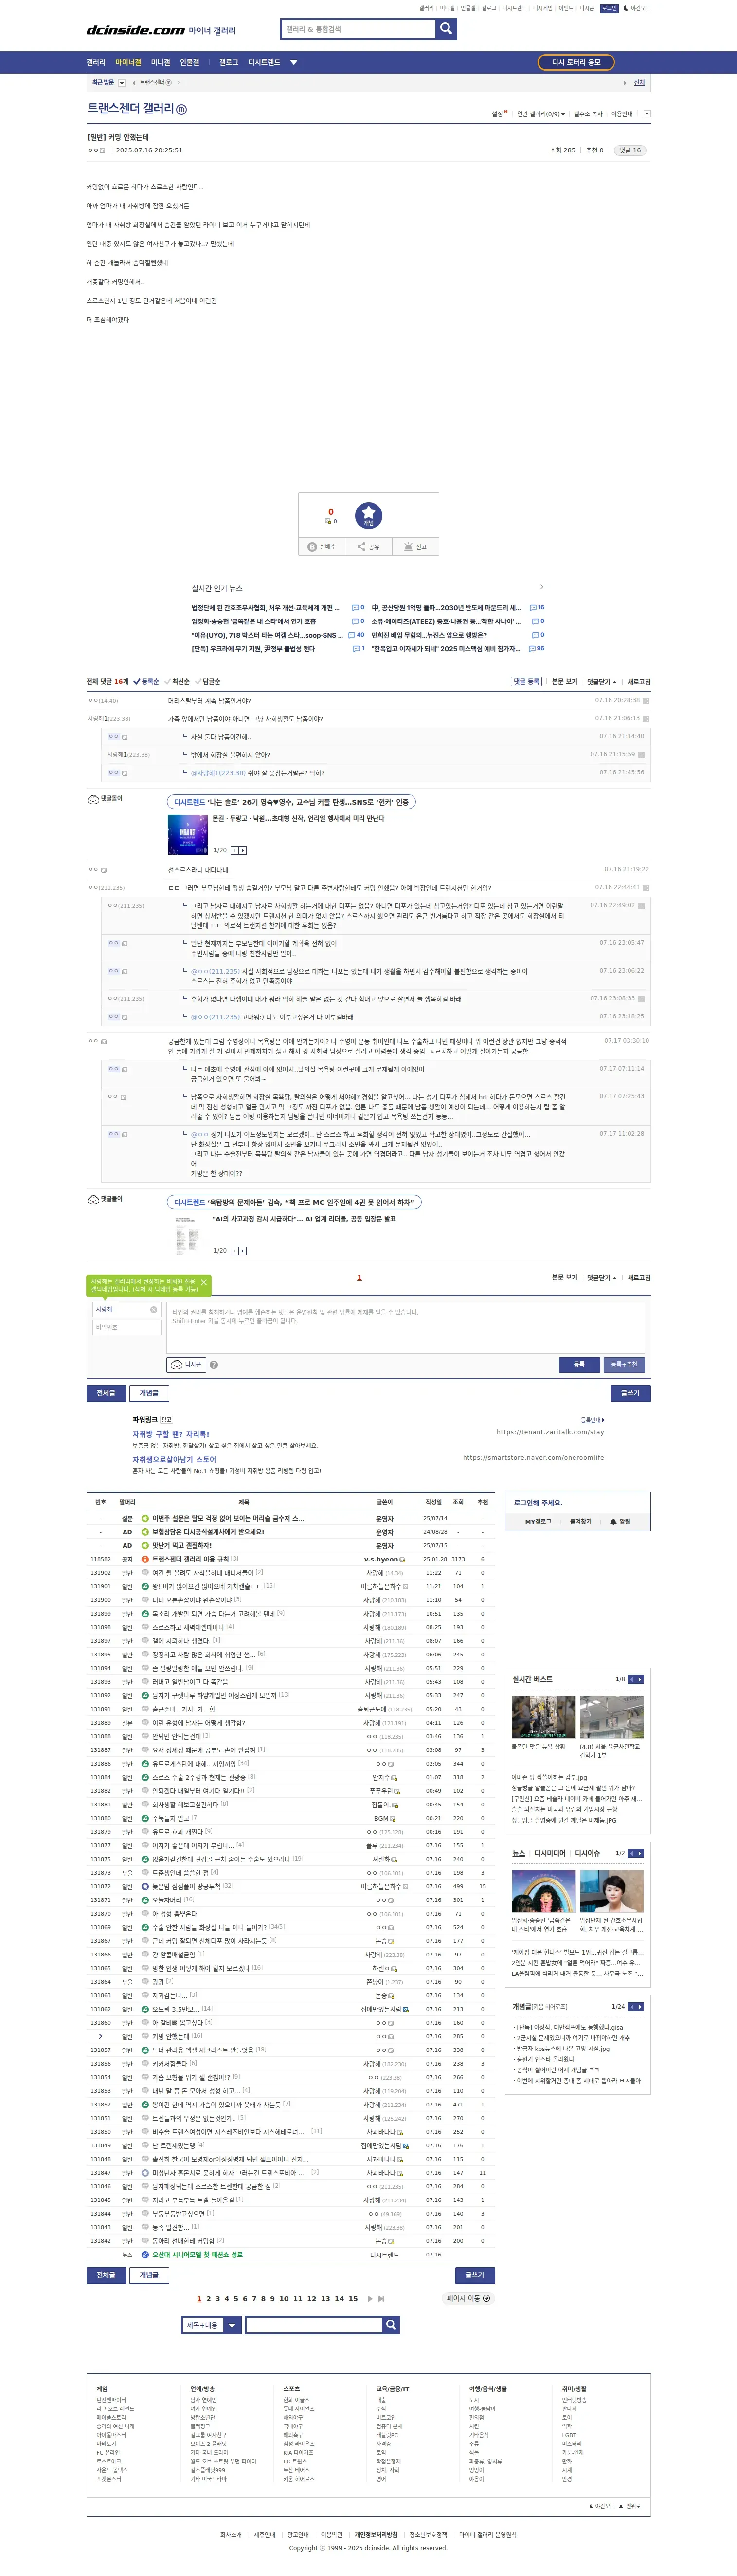This screenshot has width=737, height=2576.
Task: Click the 로그인 link at top right
Action: pos(609,8)
